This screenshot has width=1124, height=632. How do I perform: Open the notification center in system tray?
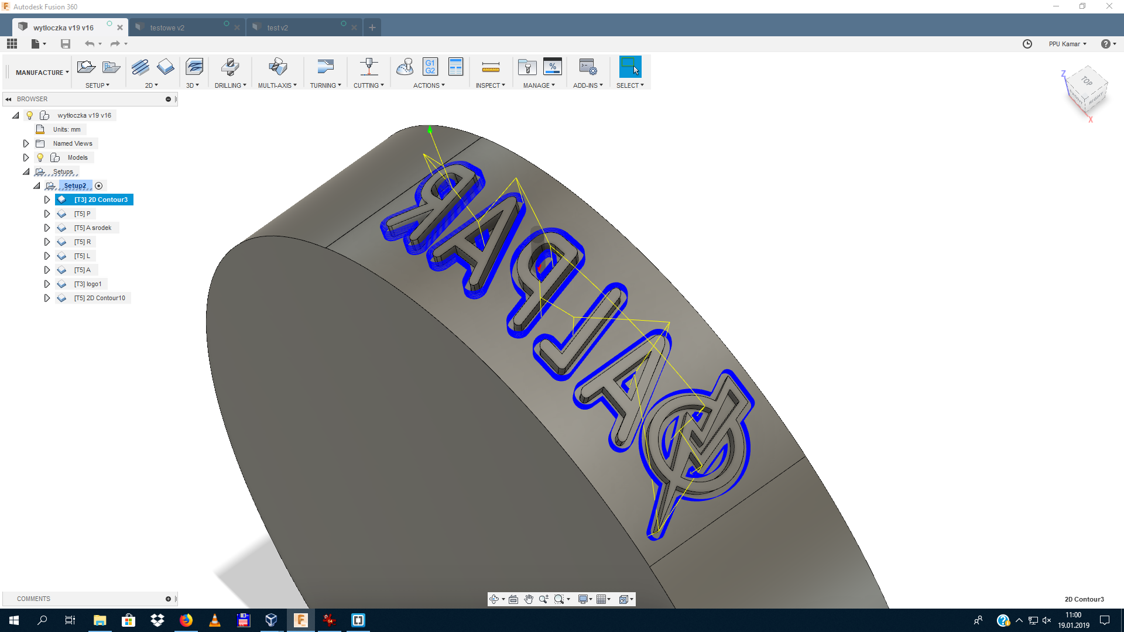[x=1105, y=620]
